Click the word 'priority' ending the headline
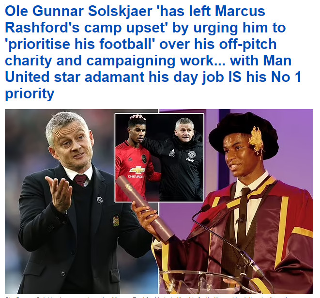This screenshot has width=320, height=298. pyautogui.click(x=30, y=94)
